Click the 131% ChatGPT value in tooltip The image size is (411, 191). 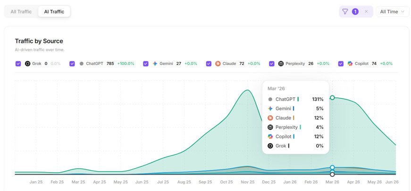coord(318,99)
